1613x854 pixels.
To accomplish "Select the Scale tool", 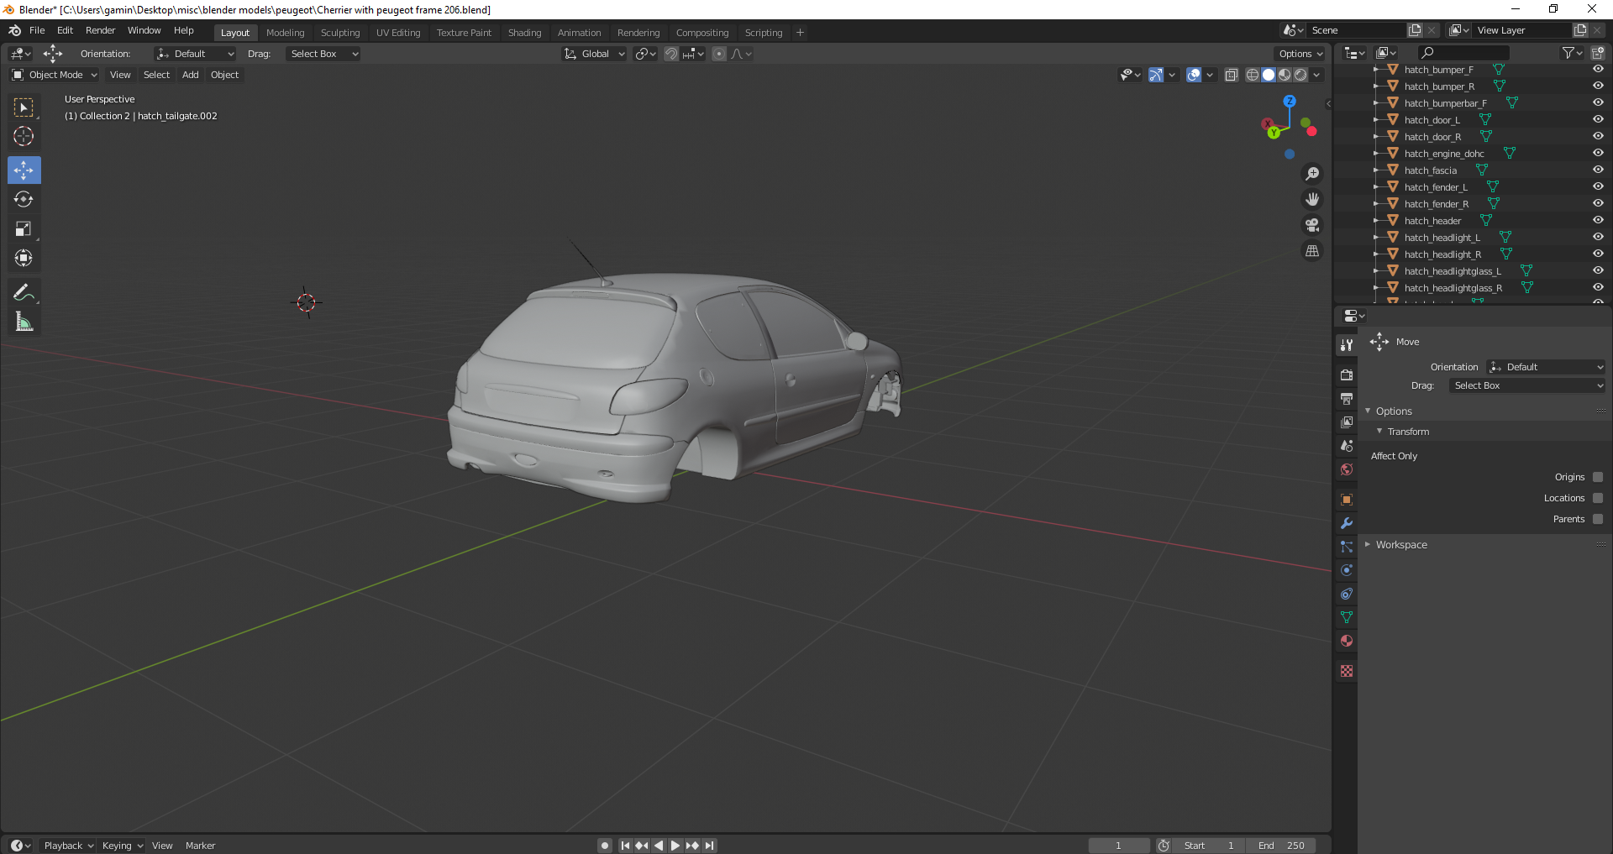I will [24, 228].
